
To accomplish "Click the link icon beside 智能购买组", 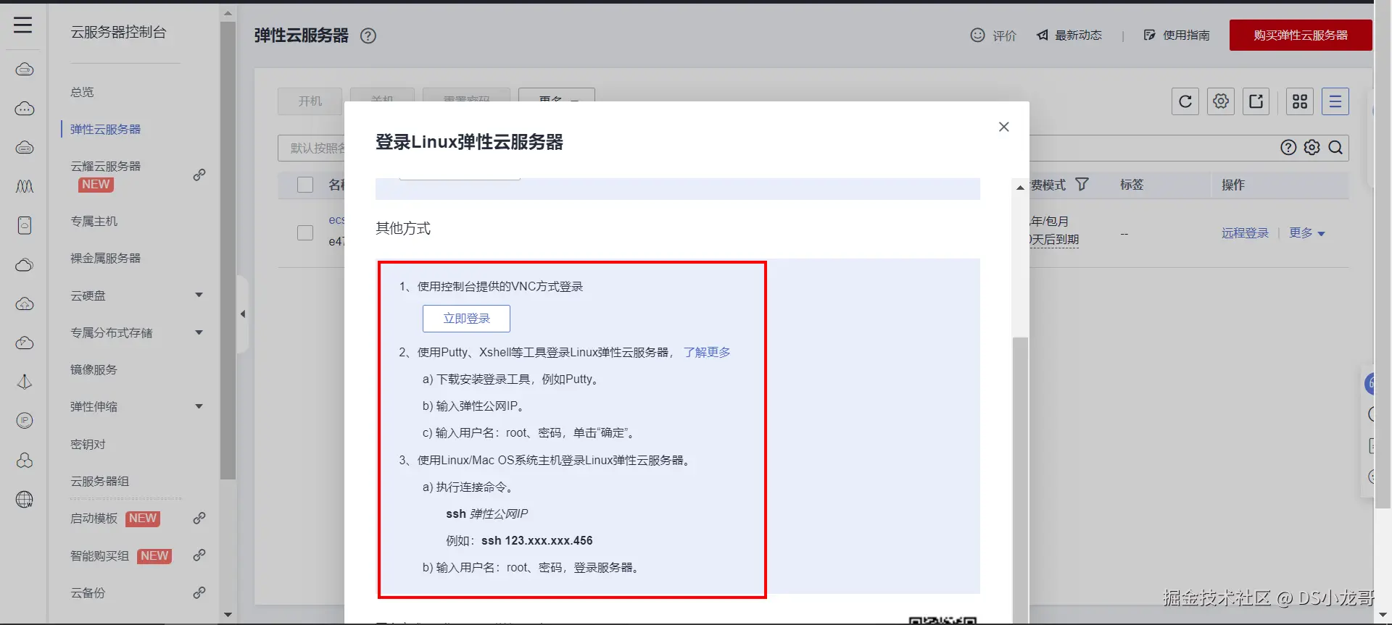I will point(199,555).
